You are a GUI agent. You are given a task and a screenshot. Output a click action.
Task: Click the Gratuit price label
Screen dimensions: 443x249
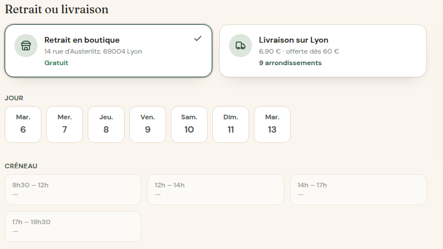(56, 63)
